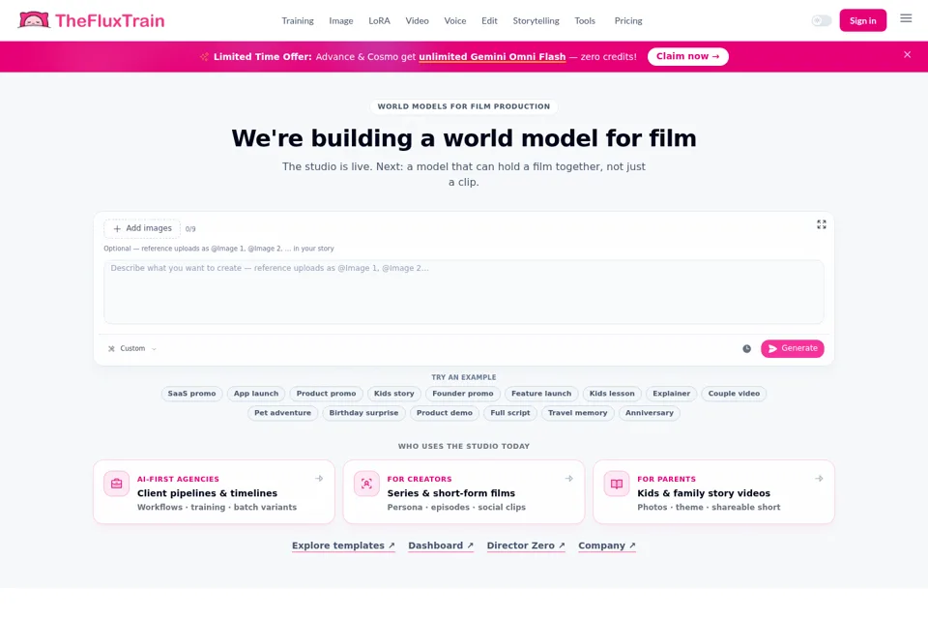Select the Birthday surprise example
Screen dimensions: 928x619
point(364,413)
